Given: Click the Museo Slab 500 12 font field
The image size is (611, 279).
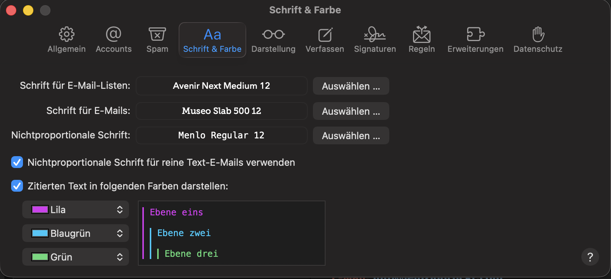Looking at the screenshot, I should (222, 111).
